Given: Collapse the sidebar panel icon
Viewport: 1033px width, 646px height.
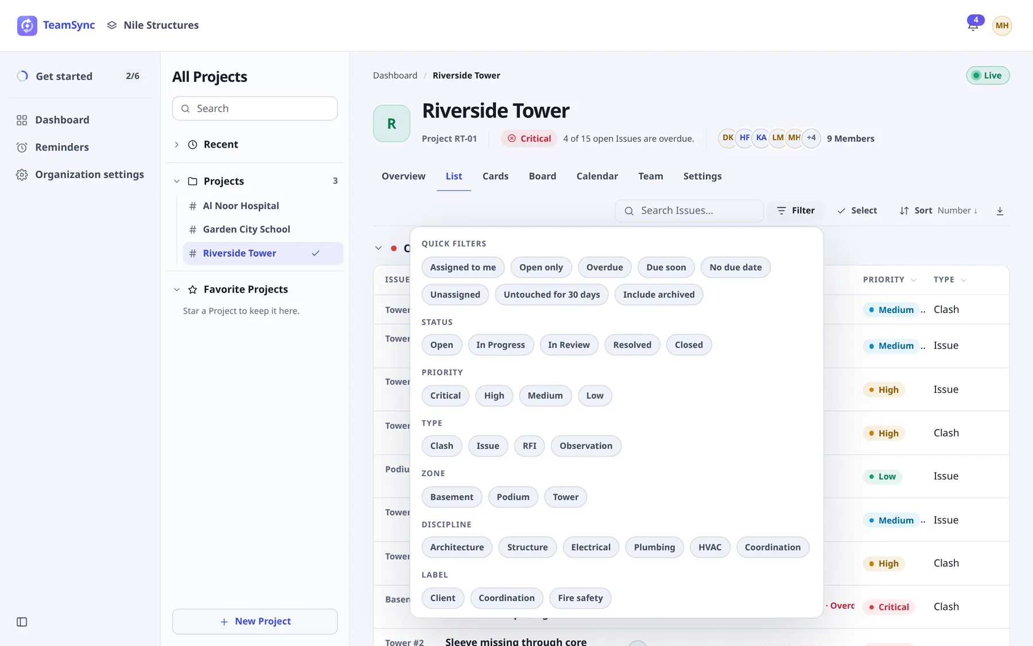Looking at the screenshot, I should pos(22,622).
